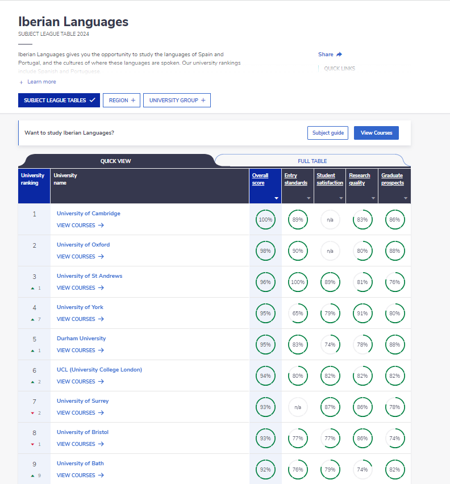Click sort arrow under Graduate prospects
This screenshot has height=484, width=450.
(x=406, y=198)
